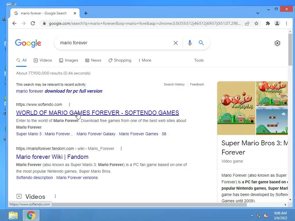295x221 pixels.
Task: Click the scroll right arrow
Action: point(285,205)
